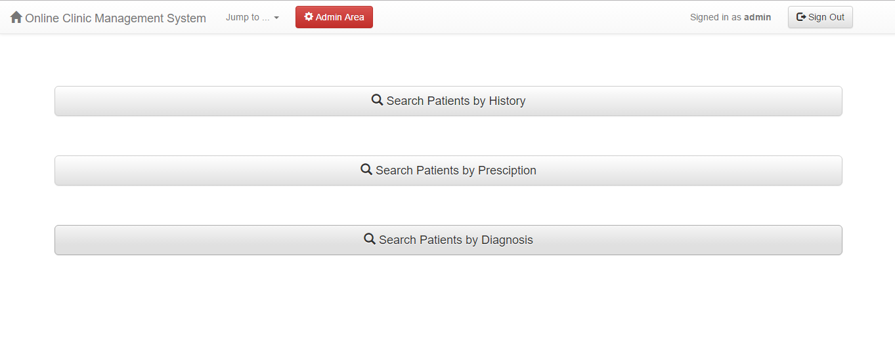Click the magnifier icon beside Search by Presciption
Viewport: 895px width, 343px height.
(x=366, y=170)
